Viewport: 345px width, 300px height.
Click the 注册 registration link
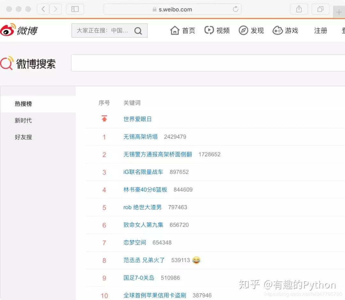tap(320, 30)
